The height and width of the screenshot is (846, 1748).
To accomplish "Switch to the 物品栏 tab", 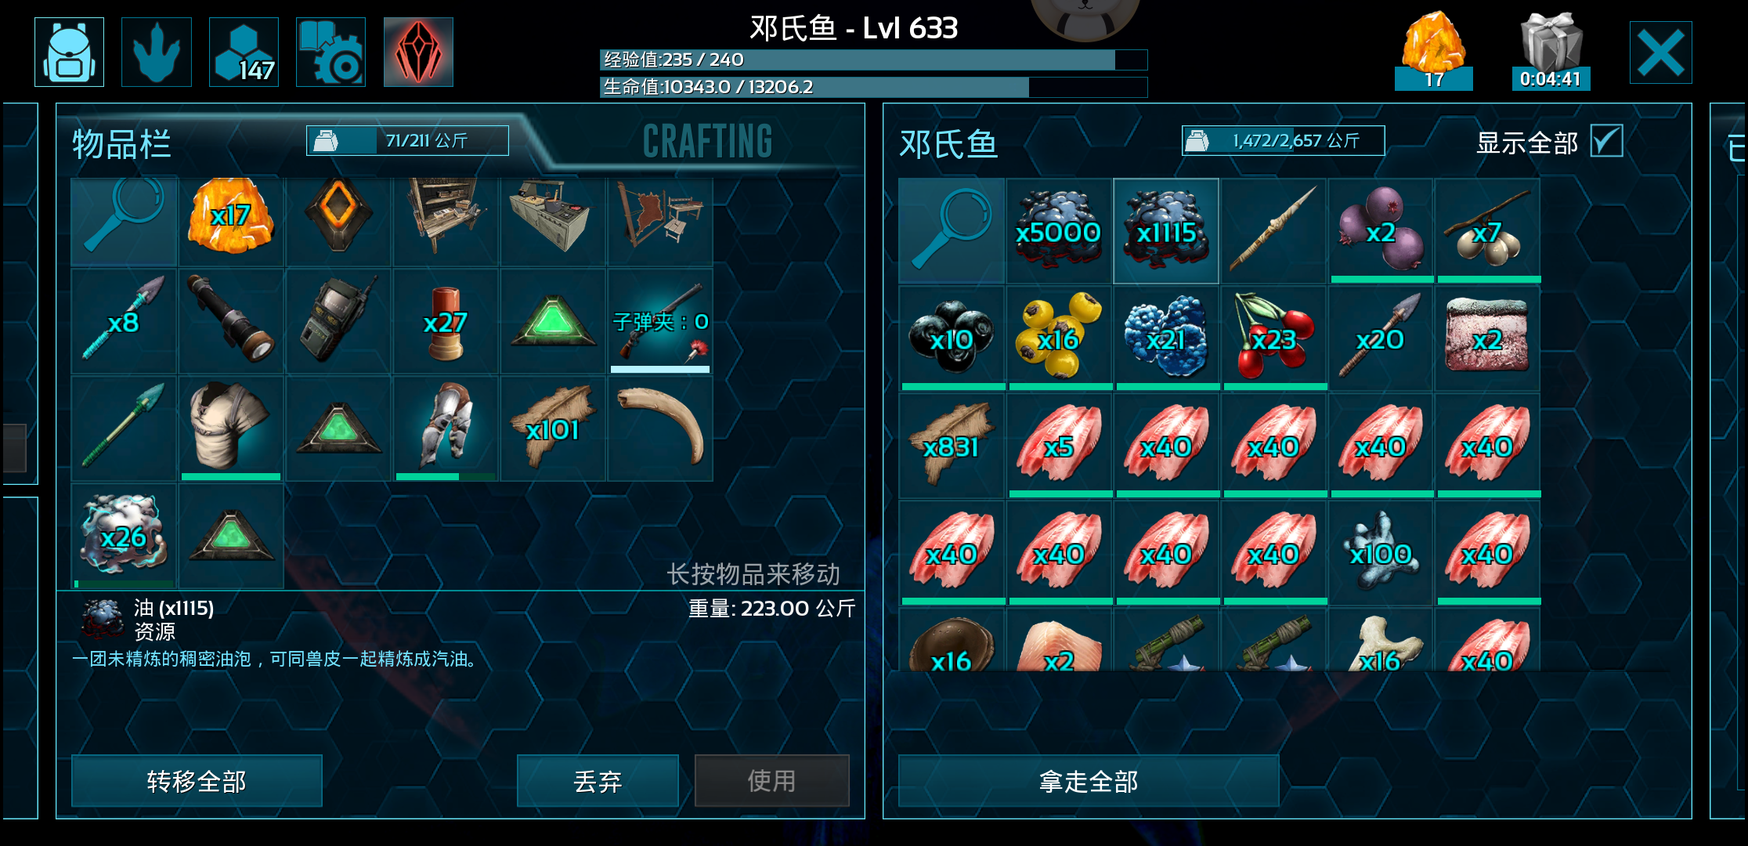I will click(122, 144).
